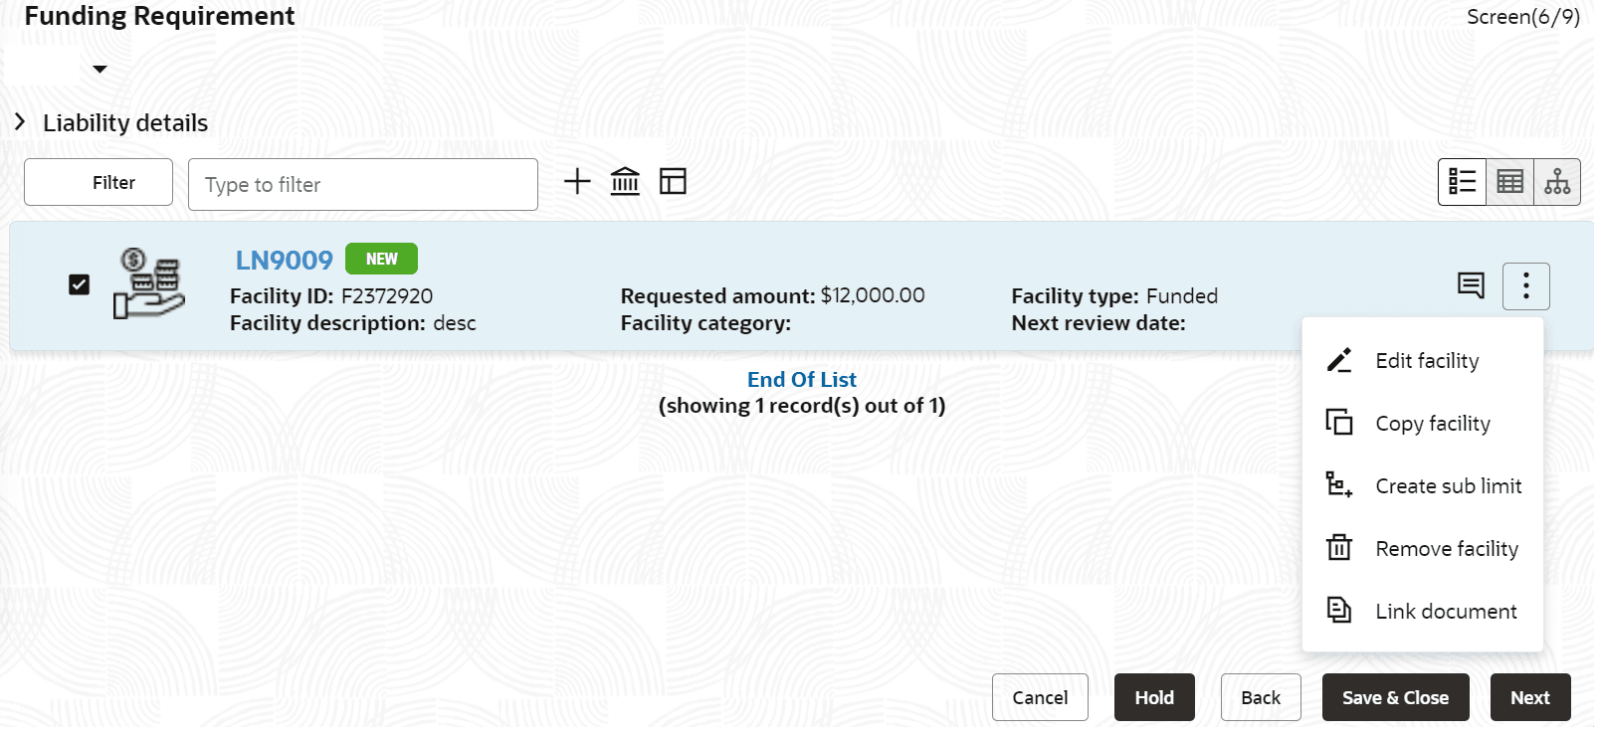Click the Next button

pyautogui.click(x=1529, y=698)
